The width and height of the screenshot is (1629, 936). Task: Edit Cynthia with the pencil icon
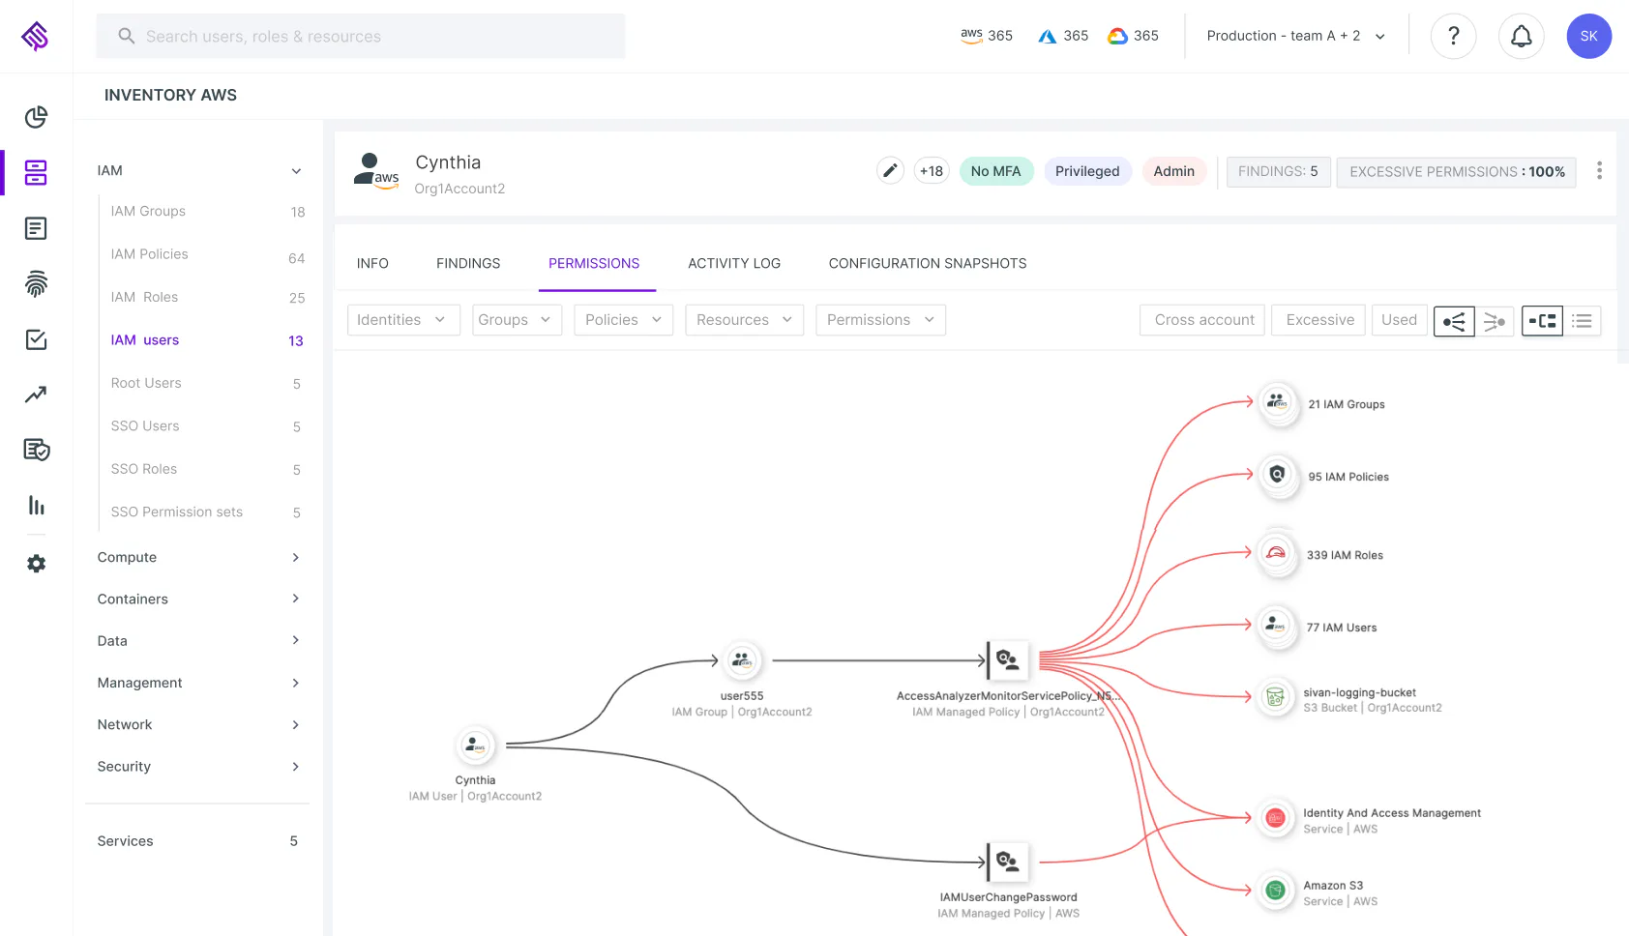point(890,171)
